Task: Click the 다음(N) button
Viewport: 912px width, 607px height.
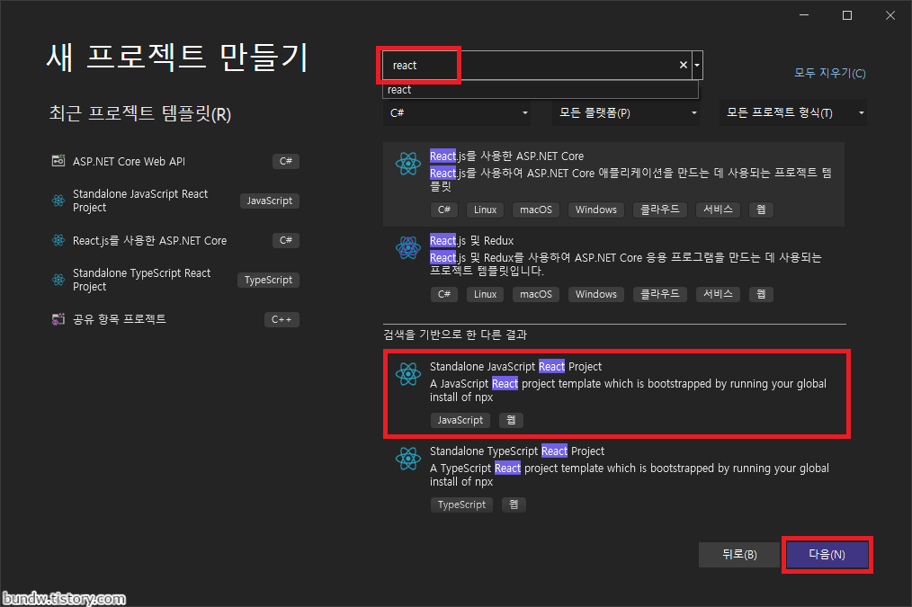Action: coord(827,555)
